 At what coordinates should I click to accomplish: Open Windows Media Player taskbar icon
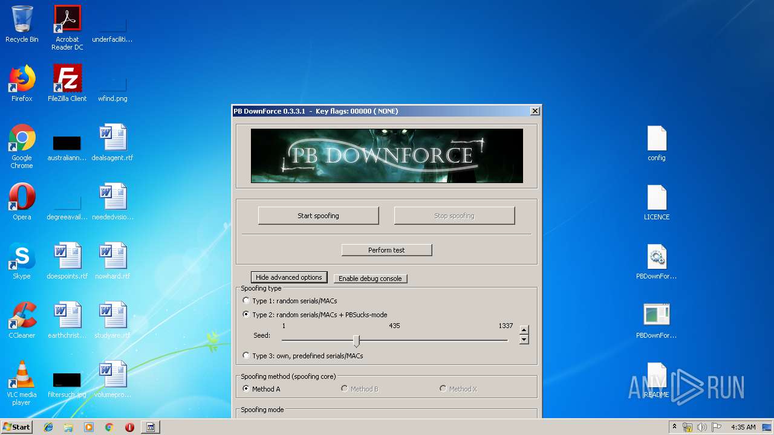pyautogui.click(x=89, y=427)
